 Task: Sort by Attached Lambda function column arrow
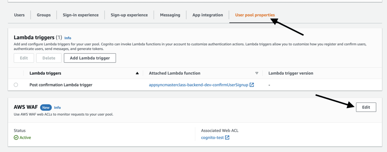[x=257, y=73]
